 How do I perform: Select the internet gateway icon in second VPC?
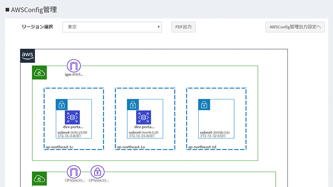[74, 172]
